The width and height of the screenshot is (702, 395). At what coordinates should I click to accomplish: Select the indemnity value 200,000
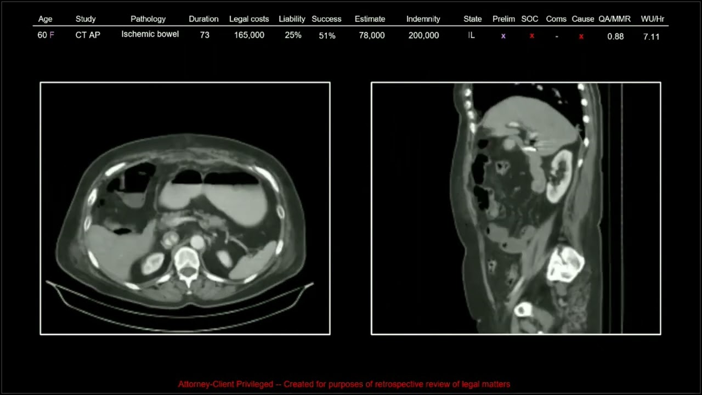tap(423, 35)
